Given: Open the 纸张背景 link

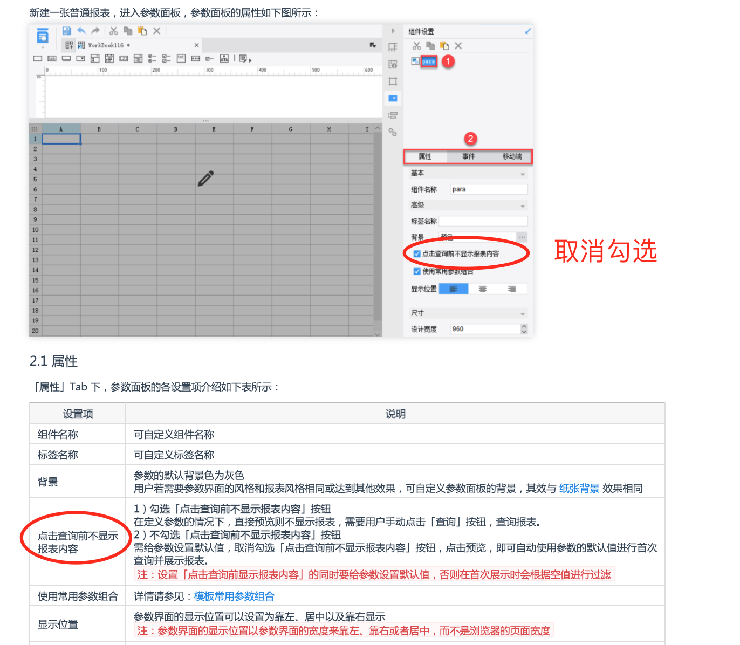Looking at the screenshot, I should 579,489.
